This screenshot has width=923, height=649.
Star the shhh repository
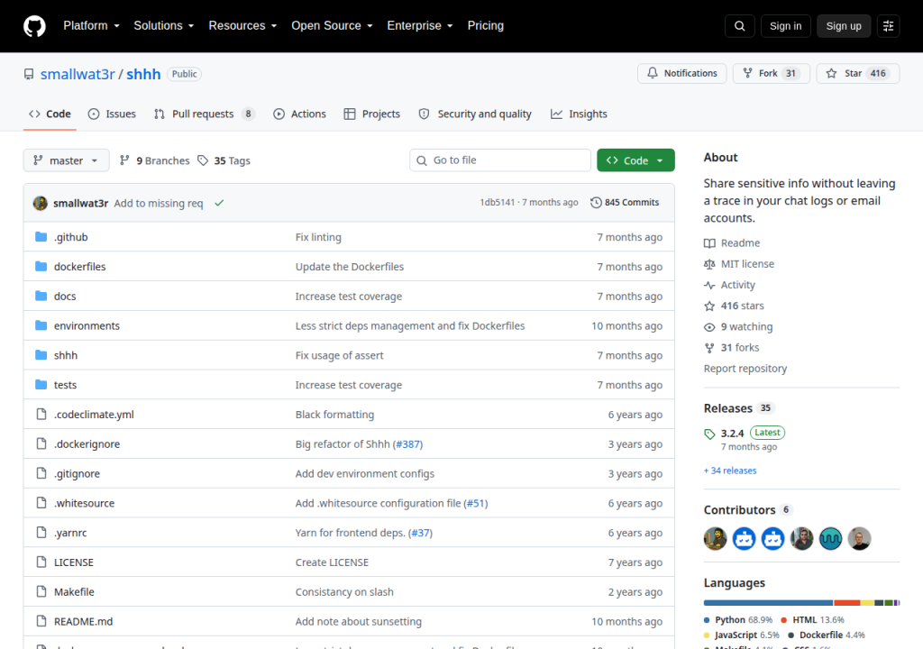[858, 73]
